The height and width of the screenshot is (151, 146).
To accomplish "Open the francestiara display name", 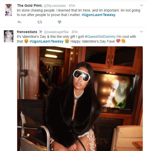I will (x=27, y=32).
